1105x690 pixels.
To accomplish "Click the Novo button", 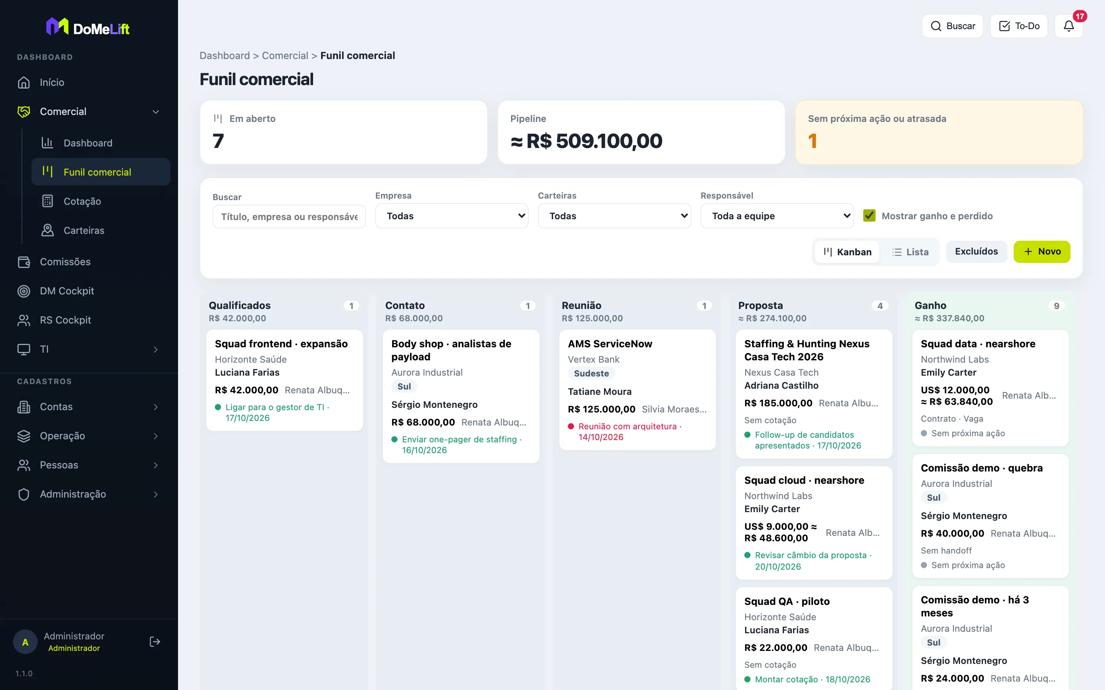I will point(1042,251).
